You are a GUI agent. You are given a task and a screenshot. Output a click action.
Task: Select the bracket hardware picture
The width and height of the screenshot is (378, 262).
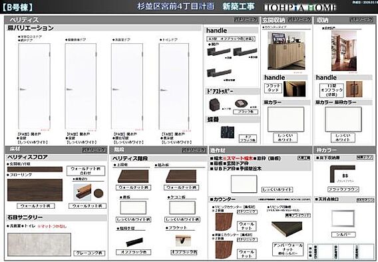point(183,240)
